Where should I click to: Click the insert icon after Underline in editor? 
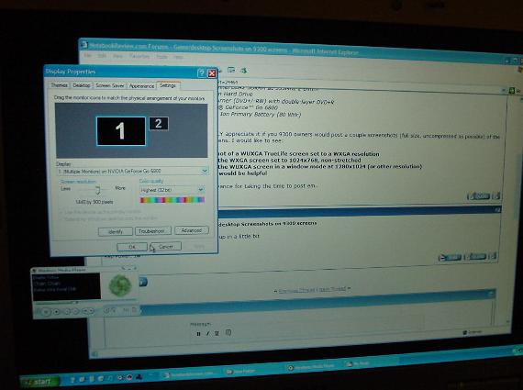pyautogui.click(x=228, y=332)
